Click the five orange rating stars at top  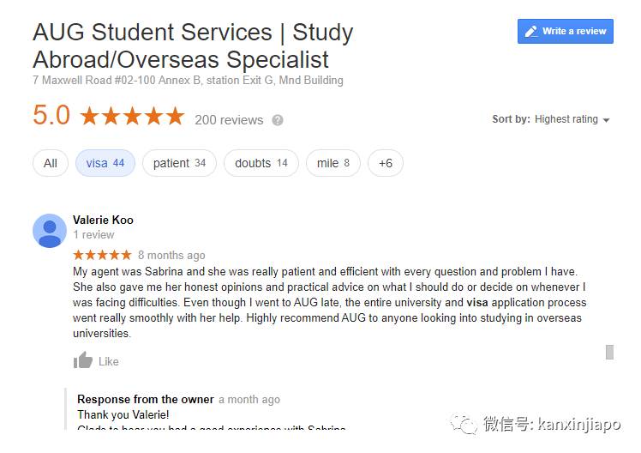coord(132,117)
